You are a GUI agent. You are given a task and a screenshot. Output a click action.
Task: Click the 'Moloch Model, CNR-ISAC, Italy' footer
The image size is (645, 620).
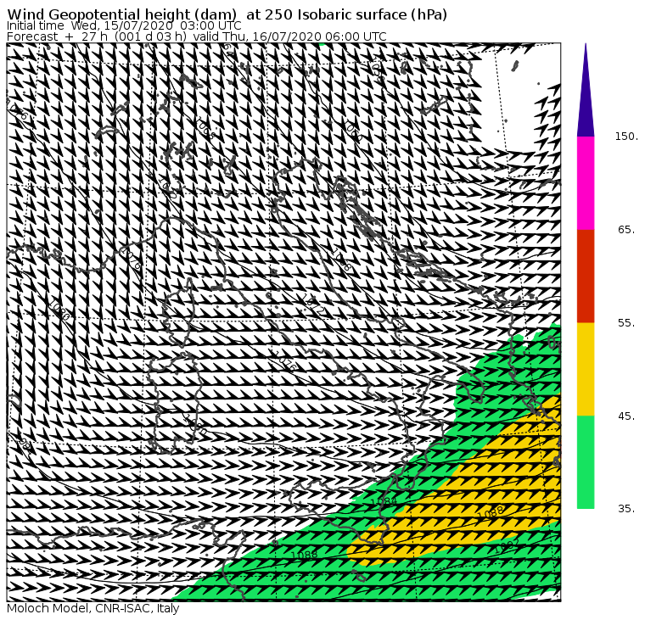93,609
